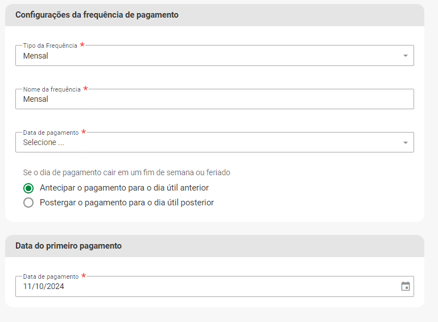Click the 'Postergar o pagamento para o dia útil posterior' label
Image resolution: width=438 pixels, height=322 pixels.
pos(126,203)
